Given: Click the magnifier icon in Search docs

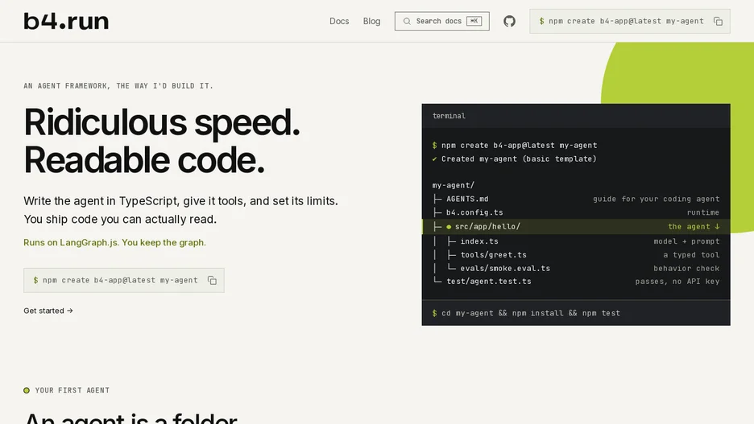Looking at the screenshot, I should click(x=407, y=21).
